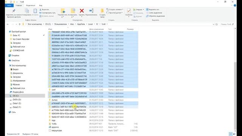The width and height of the screenshot is (242, 136).
Task: Sort by the Дата изменения column header
Action: (96, 29)
